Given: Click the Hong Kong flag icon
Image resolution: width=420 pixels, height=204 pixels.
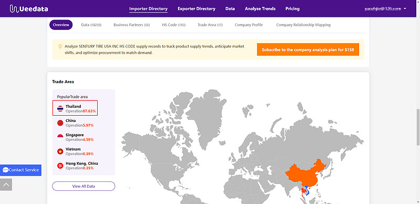Looking at the screenshot, I should click(x=60, y=166).
